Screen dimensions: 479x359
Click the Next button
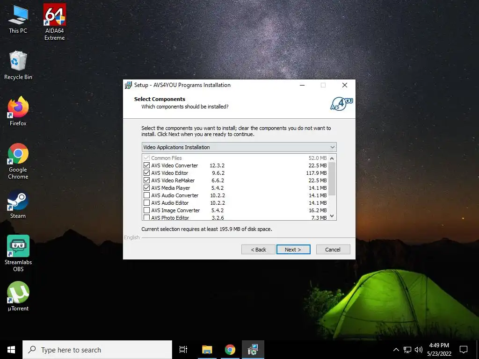pyautogui.click(x=293, y=250)
